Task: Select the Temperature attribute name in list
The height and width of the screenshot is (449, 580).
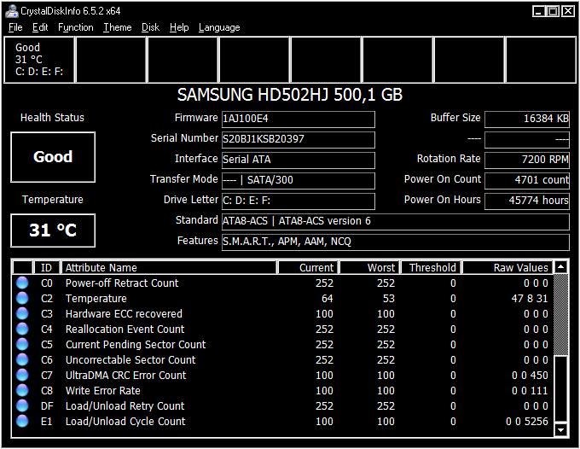Action: 96,299
